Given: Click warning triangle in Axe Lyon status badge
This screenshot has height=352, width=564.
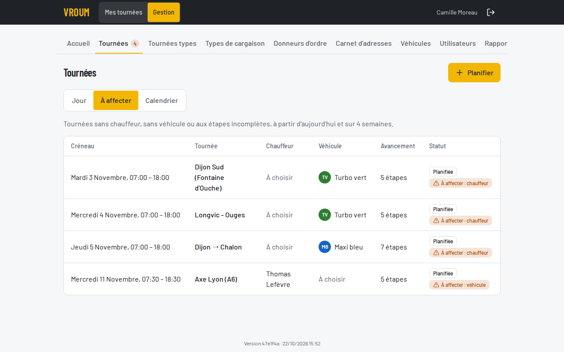Looking at the screenshot, I should point(436,285).
